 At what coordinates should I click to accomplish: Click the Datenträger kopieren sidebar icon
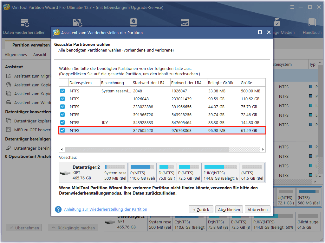point(9,121)
